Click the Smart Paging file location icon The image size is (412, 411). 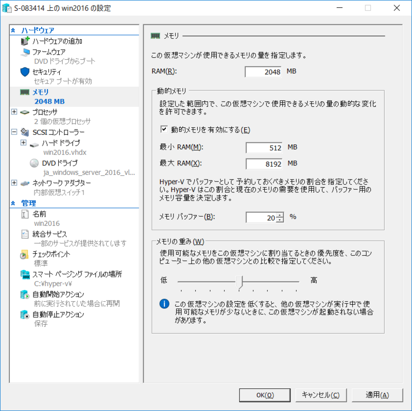coord(25,274)
